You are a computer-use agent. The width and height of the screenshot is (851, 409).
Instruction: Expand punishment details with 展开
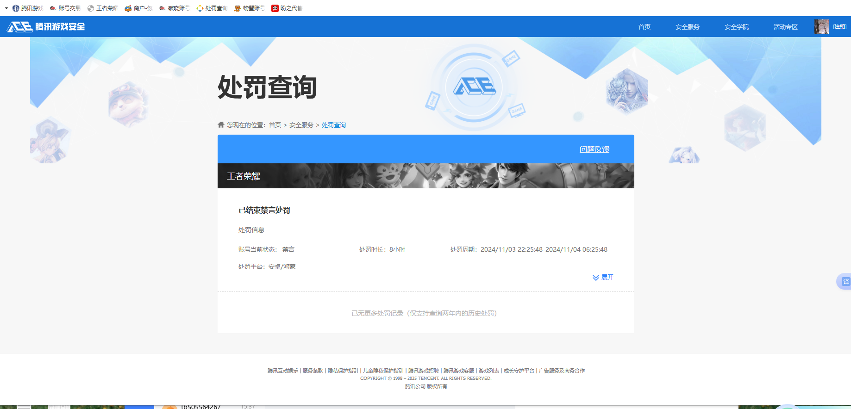coord(603,277)
